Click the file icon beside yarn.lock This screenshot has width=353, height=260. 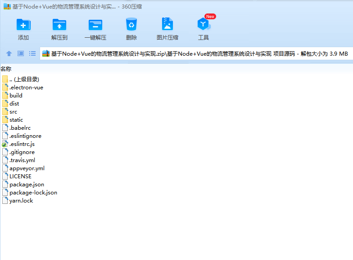pos(5,200)
